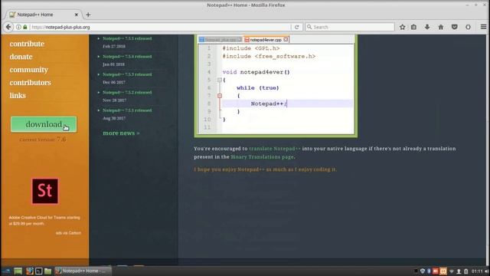The image size is (490, 276).
Task: Click the green show desktop taskbar icon
Action: [18, 271]
